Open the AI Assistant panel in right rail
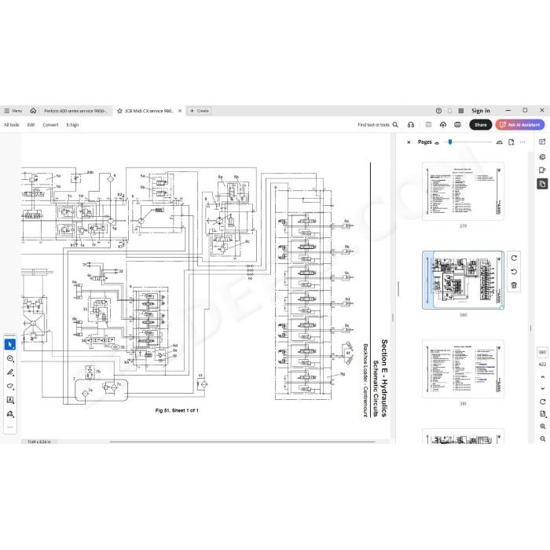This screenshot has width=550, height=550. click(542, 142)
